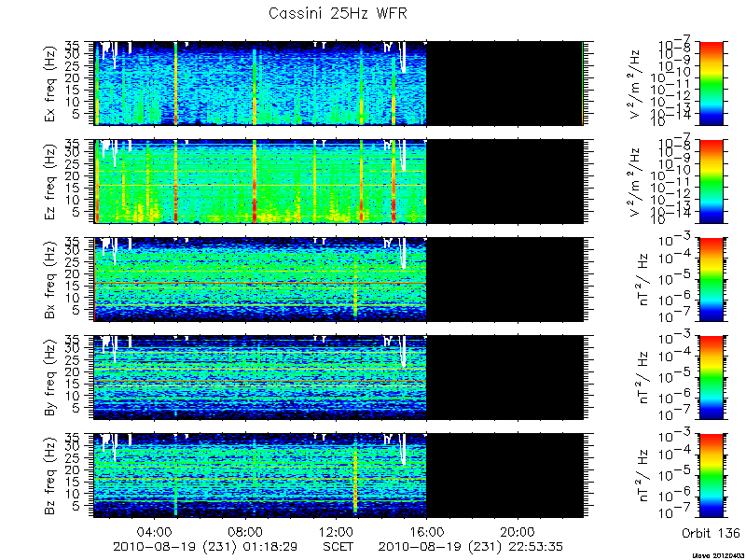This screenshot has width=746, height=560.
Task: Click the Bx spectrogram panel
Action: (x=338, y=279)
